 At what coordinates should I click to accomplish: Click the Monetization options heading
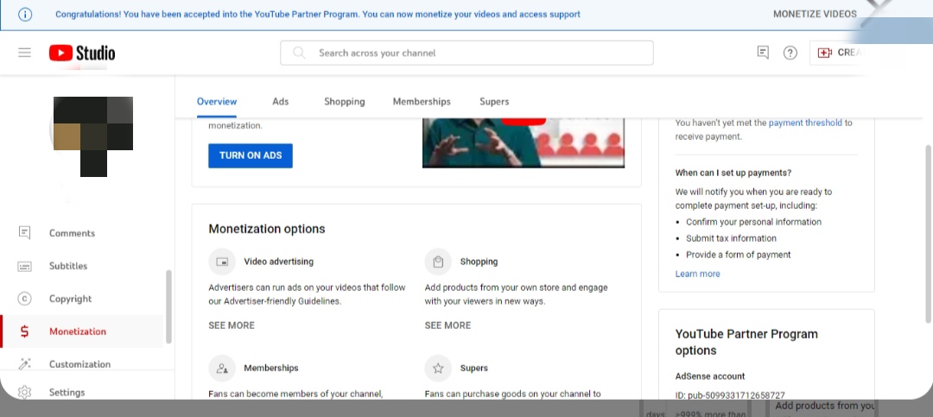click(x=267, y=229)
